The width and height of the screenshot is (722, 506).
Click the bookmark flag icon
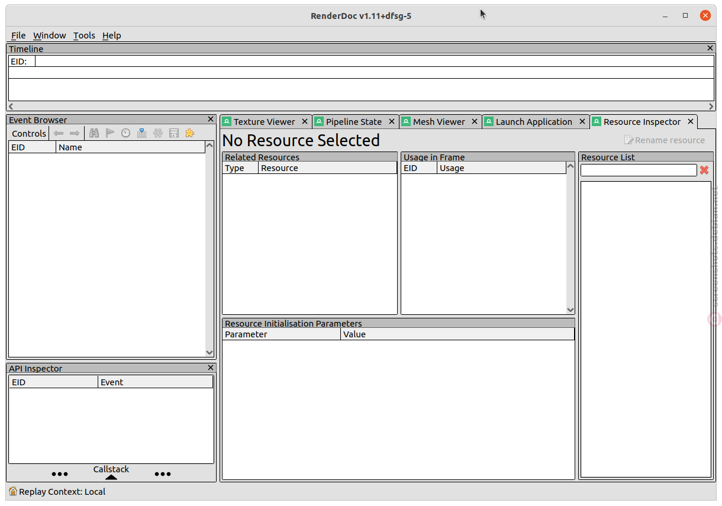(110, 133)
